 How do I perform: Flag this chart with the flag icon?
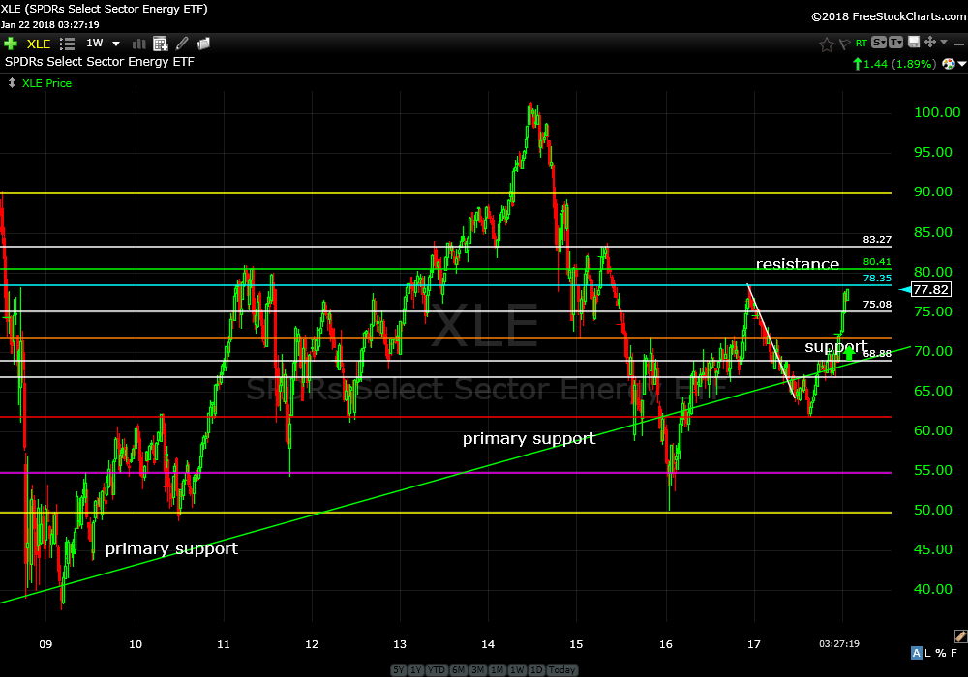(844, 44)
